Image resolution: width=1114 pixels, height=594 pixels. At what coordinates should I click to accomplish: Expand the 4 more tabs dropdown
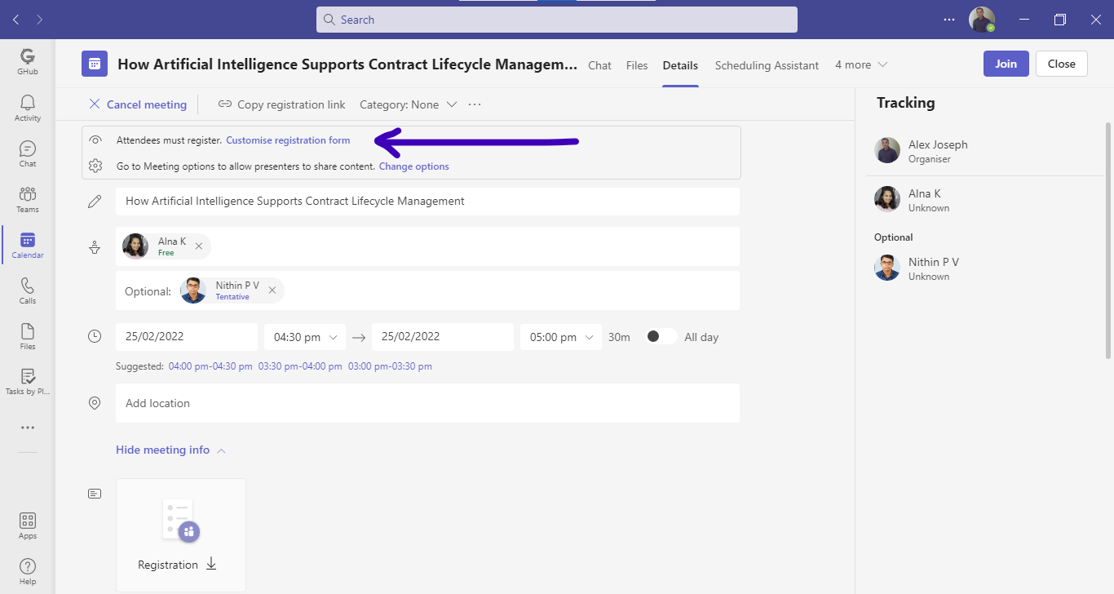pos(860,64)
